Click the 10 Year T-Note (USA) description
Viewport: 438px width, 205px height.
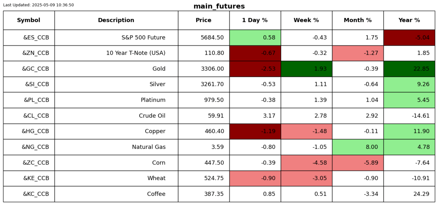click(x=136, y=53)
